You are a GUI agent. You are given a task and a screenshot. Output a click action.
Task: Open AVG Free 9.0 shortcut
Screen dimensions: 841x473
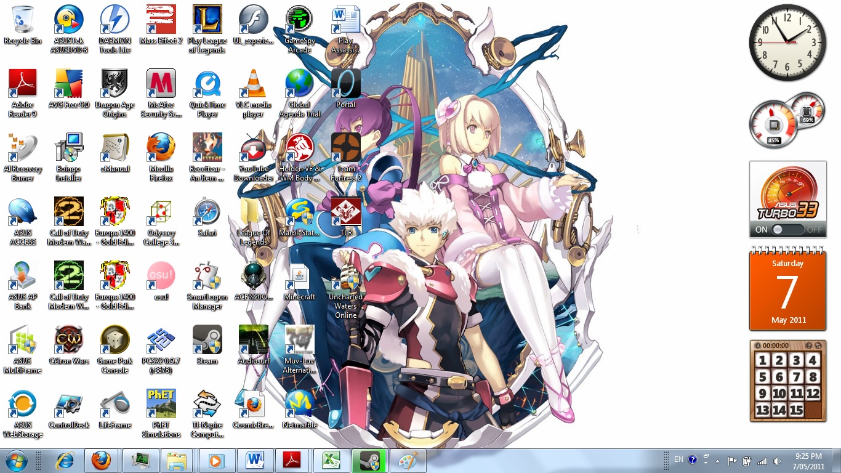point(69,89)
